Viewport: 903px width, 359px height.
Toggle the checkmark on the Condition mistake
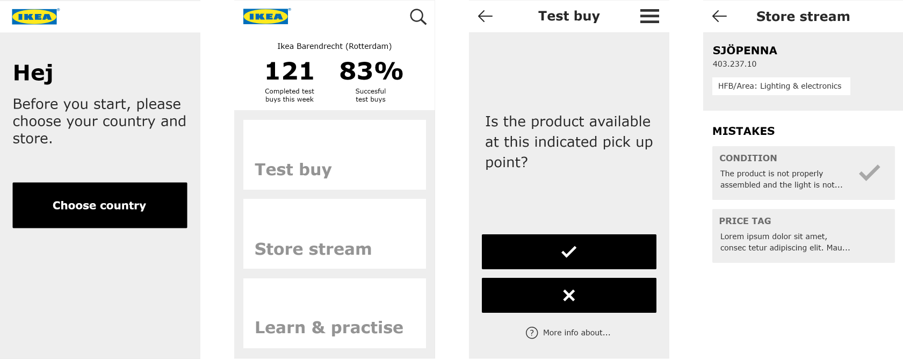point(869,173)
